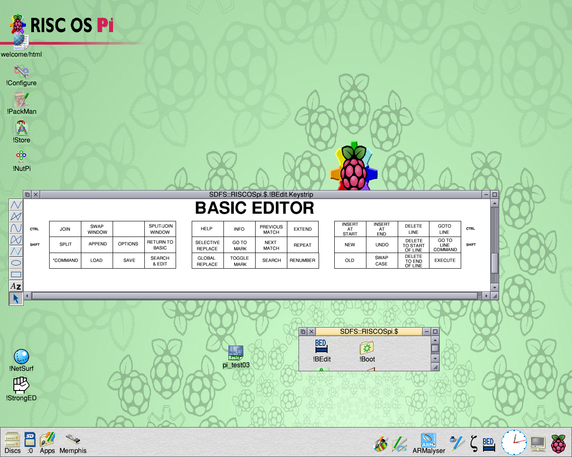Select the open curve tool

pyautogui.click(x=16, y=228)
